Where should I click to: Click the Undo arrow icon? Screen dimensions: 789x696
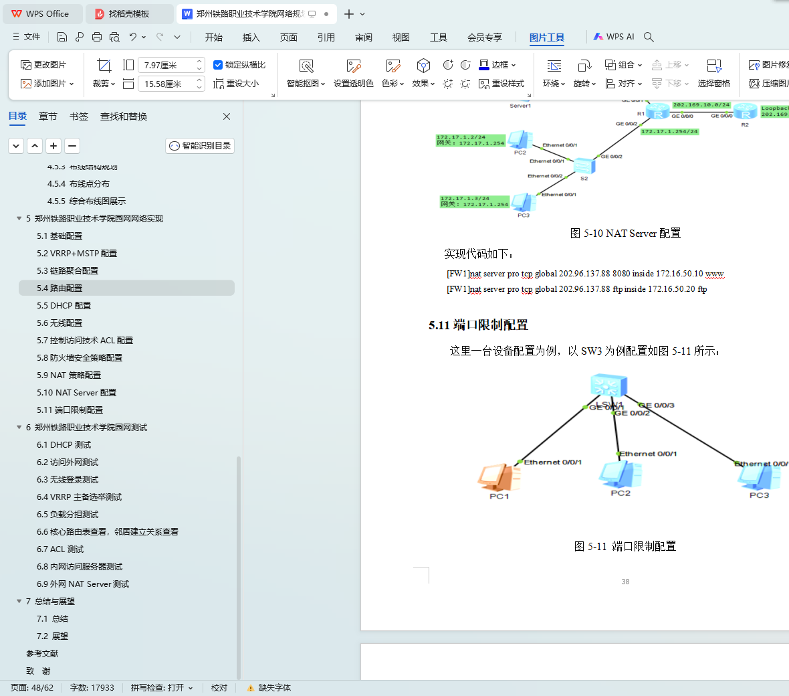click(133, 37)
